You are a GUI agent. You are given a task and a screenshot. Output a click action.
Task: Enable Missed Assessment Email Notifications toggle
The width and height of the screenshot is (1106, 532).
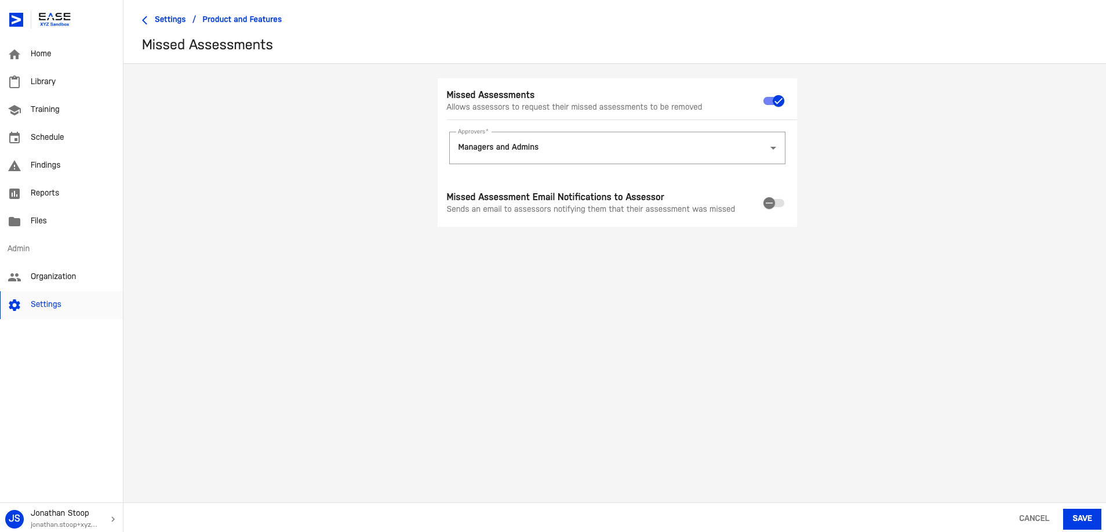(774, 203)
